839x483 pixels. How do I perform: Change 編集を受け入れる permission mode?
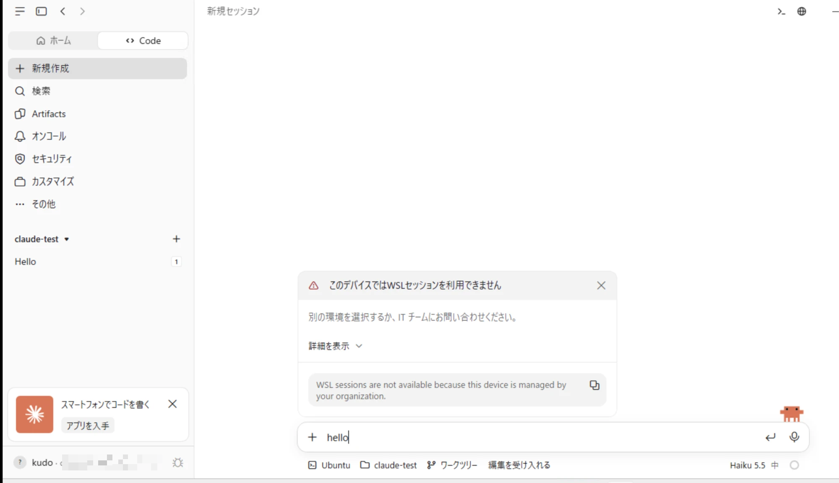[x=519, y=465]
